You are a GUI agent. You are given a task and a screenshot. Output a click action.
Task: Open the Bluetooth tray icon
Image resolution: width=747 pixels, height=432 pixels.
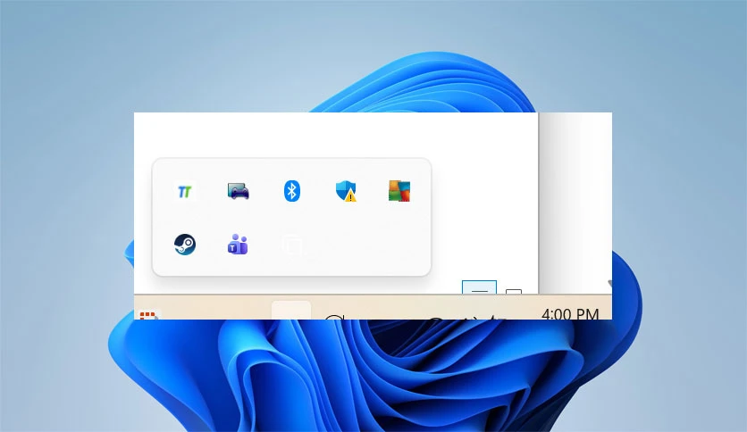pos(292,191)
